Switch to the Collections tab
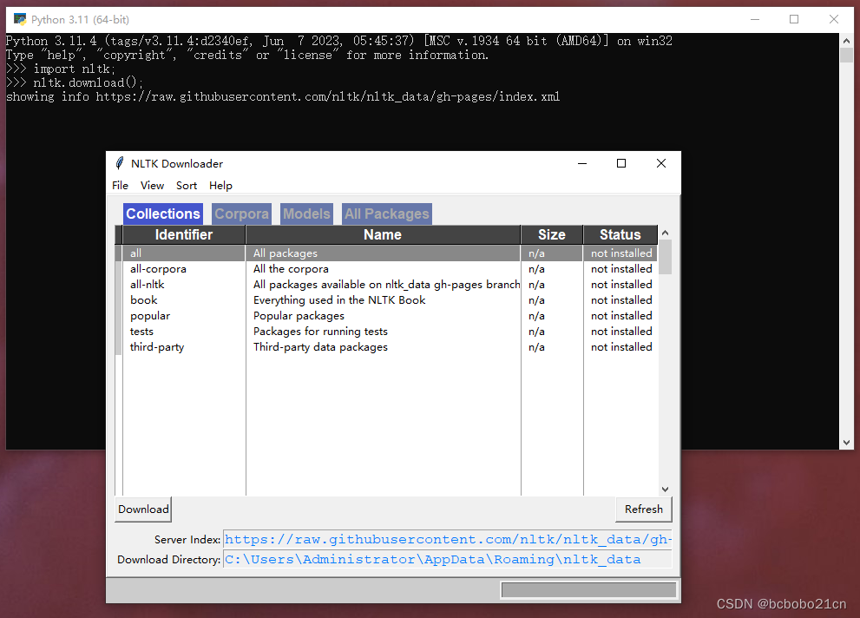The height and width of the screenshot is (618, 860). [x=163, y=214]
